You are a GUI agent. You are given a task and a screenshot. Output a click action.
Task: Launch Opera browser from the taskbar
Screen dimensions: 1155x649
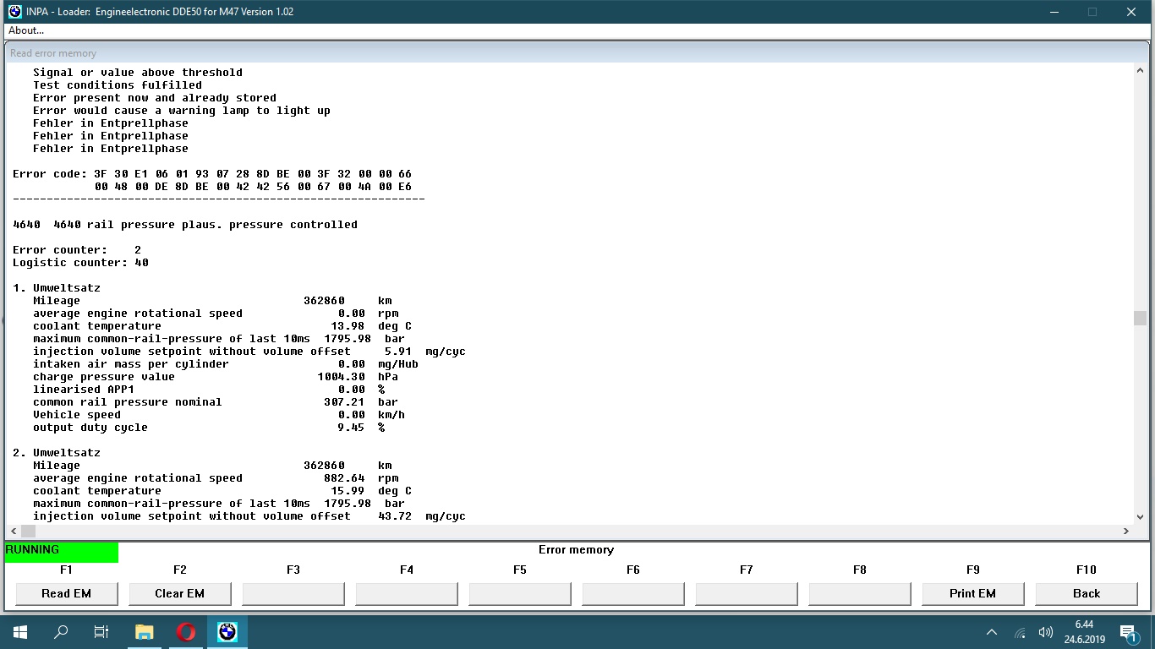point(186,632)
